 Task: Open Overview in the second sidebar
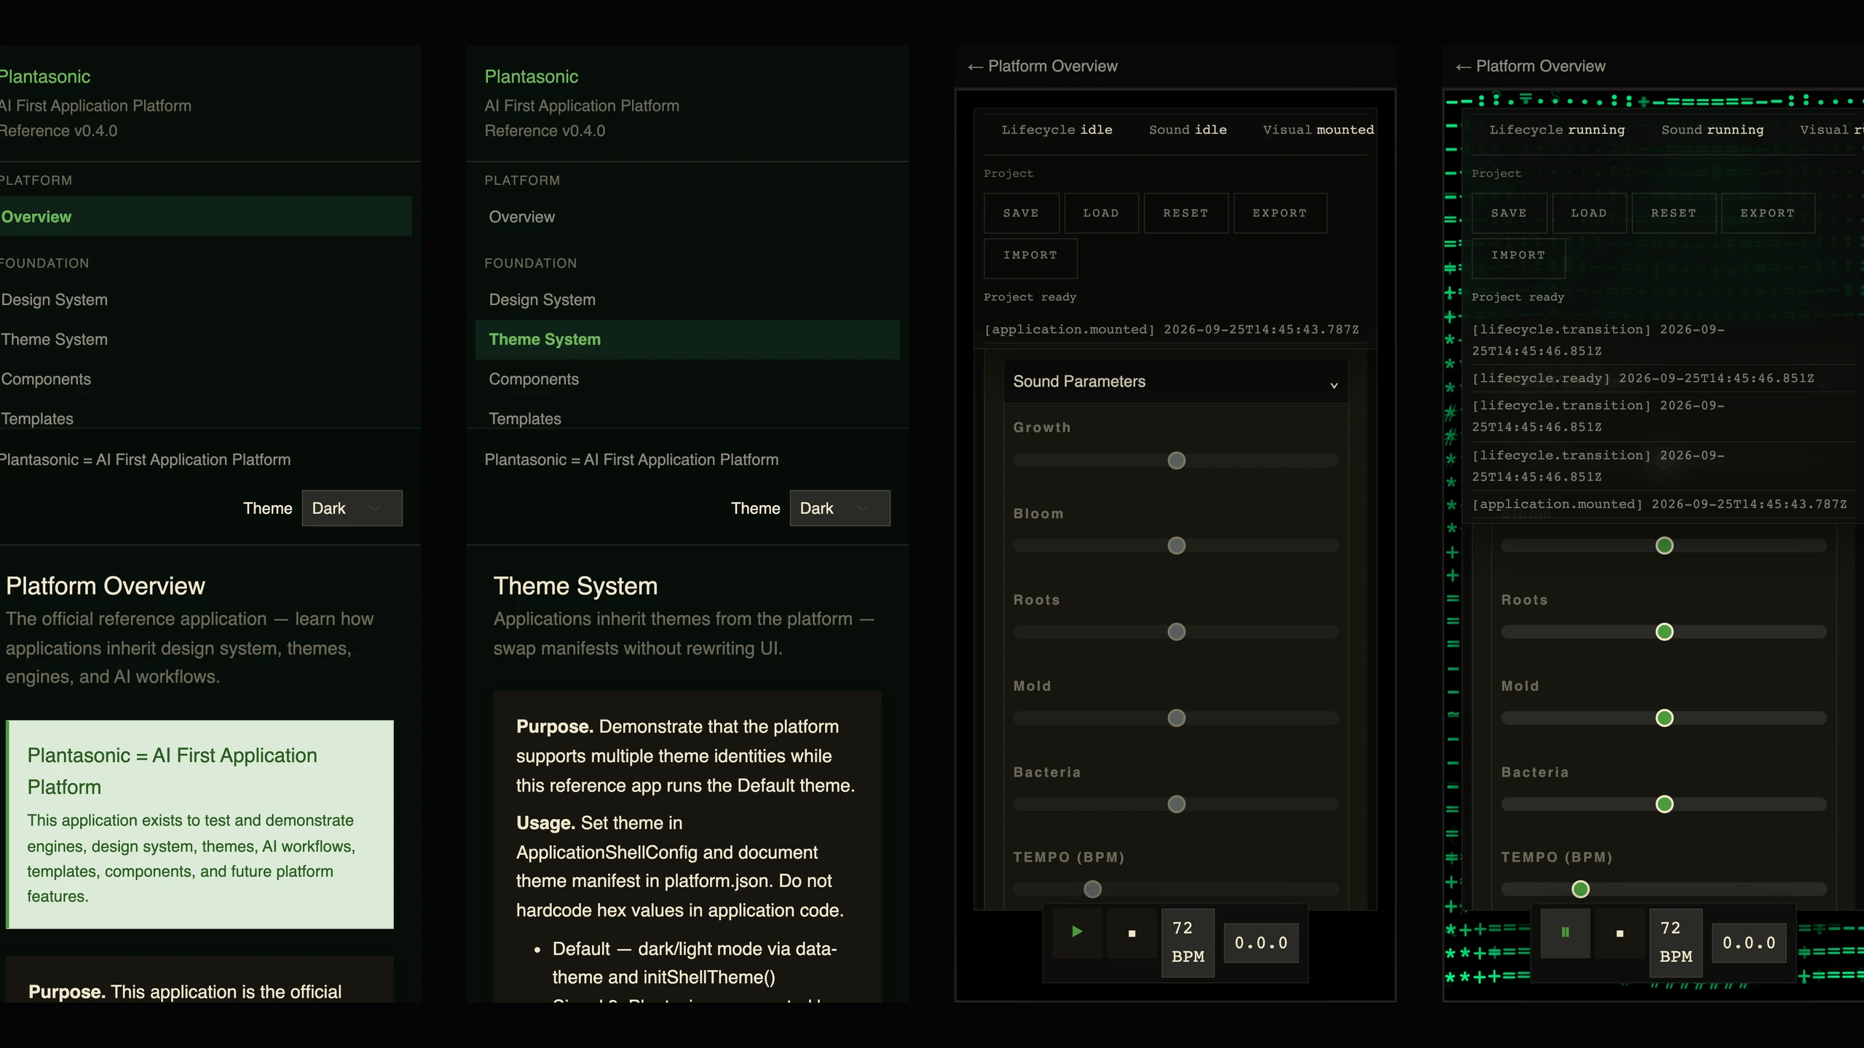[687, 216]
